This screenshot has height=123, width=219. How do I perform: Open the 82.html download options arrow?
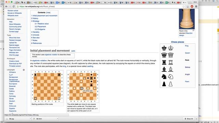[x=57, y=119]
